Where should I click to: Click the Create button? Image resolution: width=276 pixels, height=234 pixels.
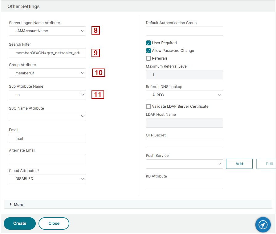(20, 224)
